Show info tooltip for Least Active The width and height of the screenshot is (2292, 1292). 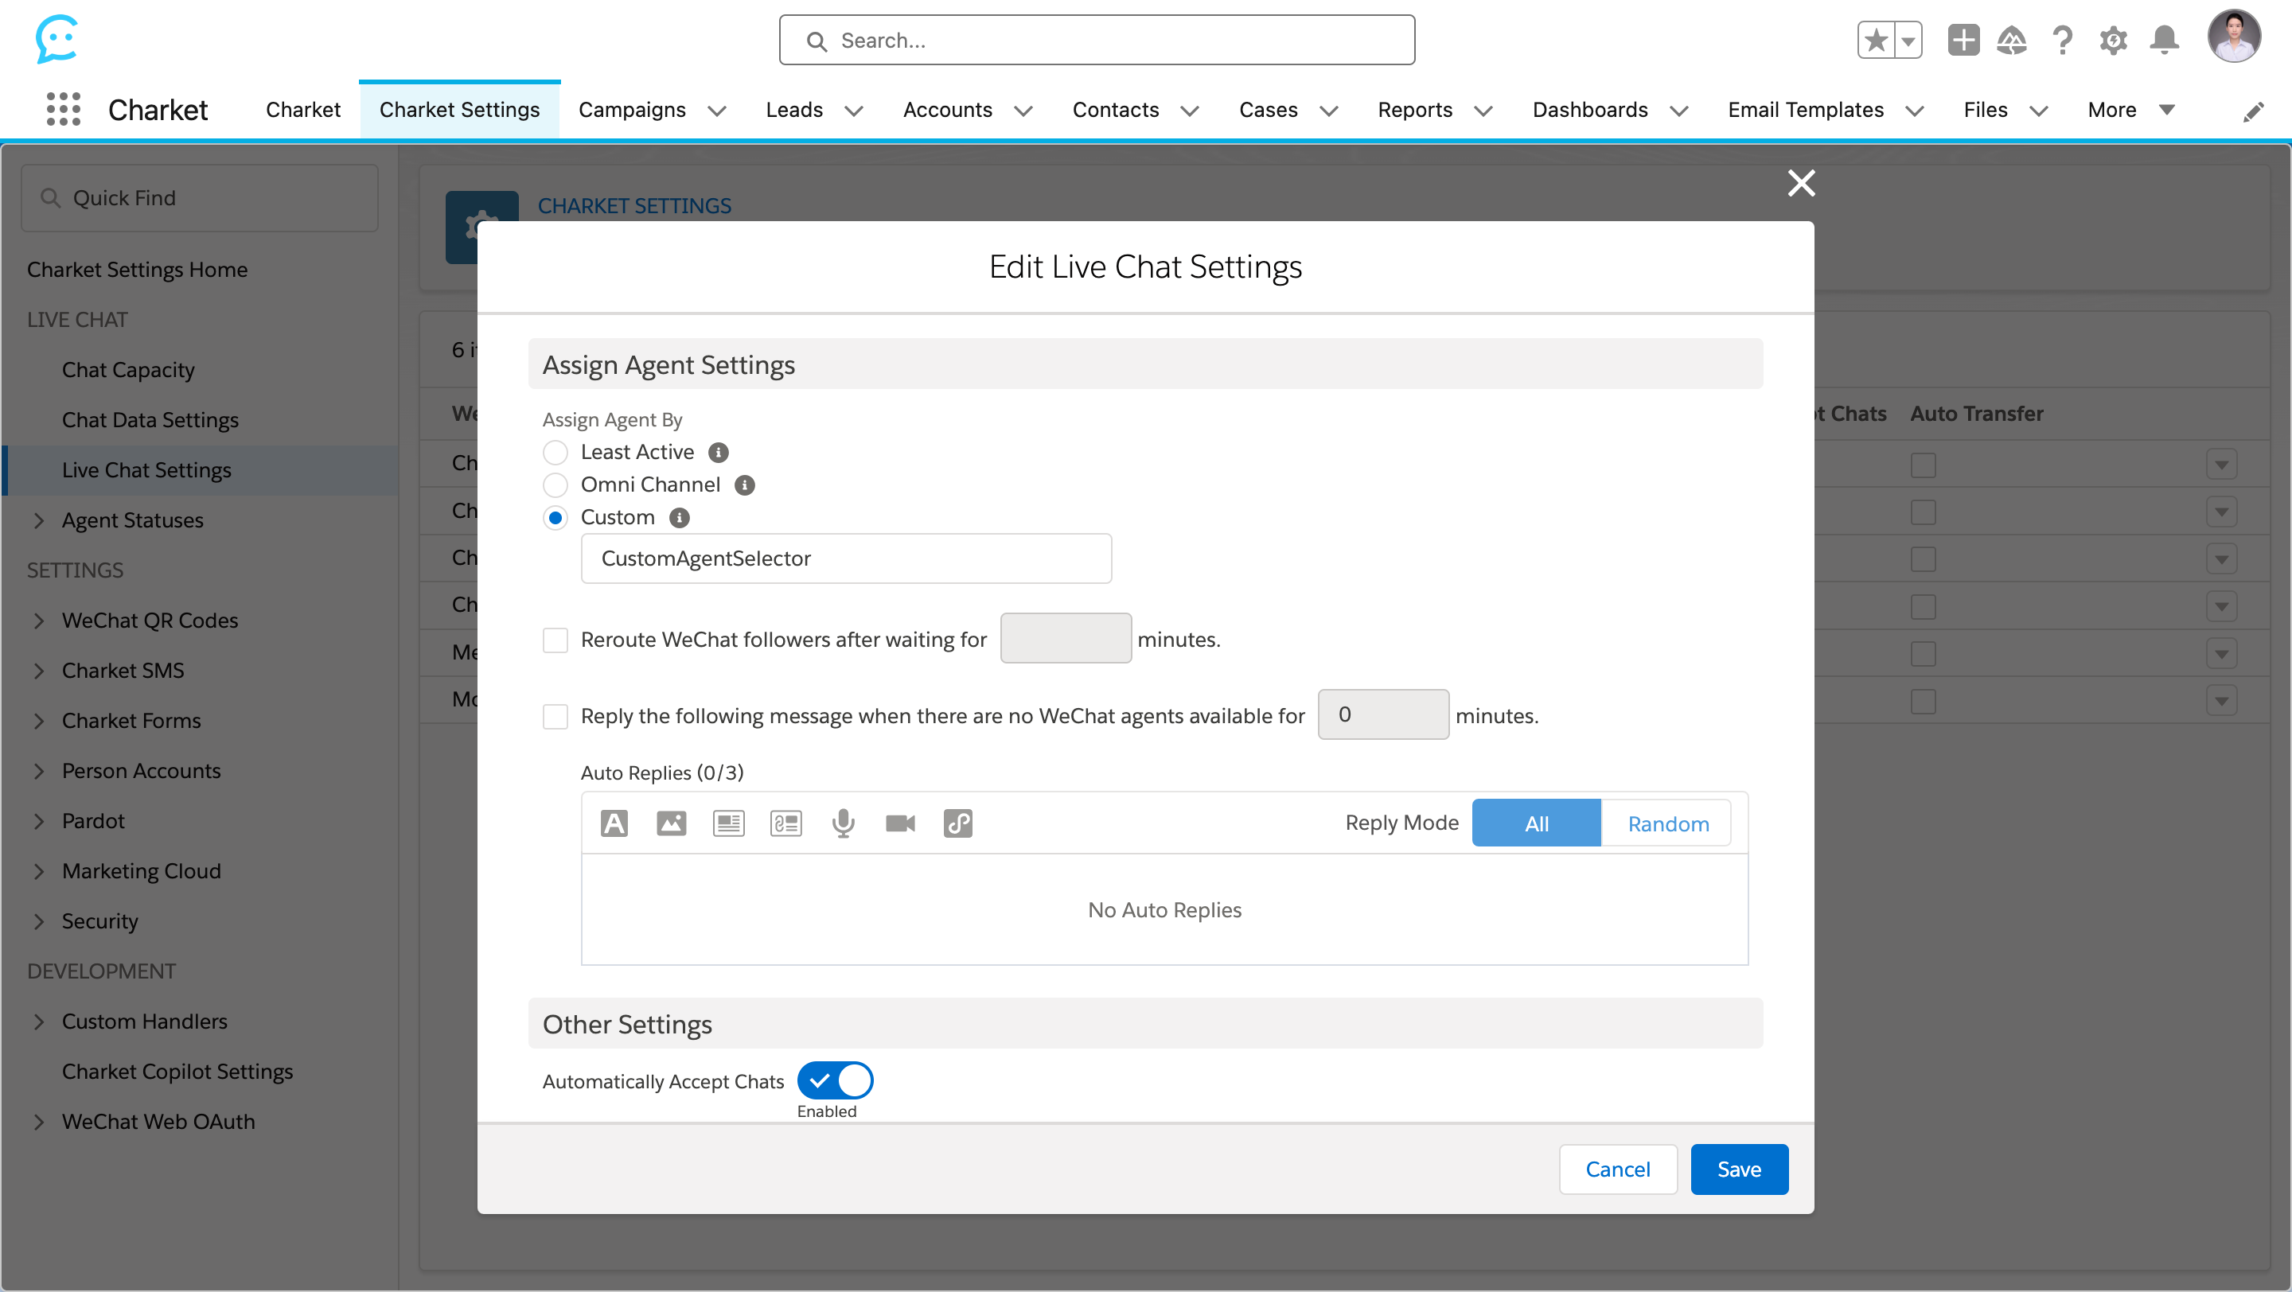[x=718, y=453]
